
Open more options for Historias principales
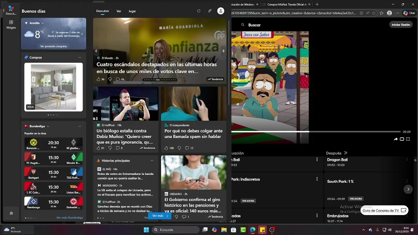[152, 161]
